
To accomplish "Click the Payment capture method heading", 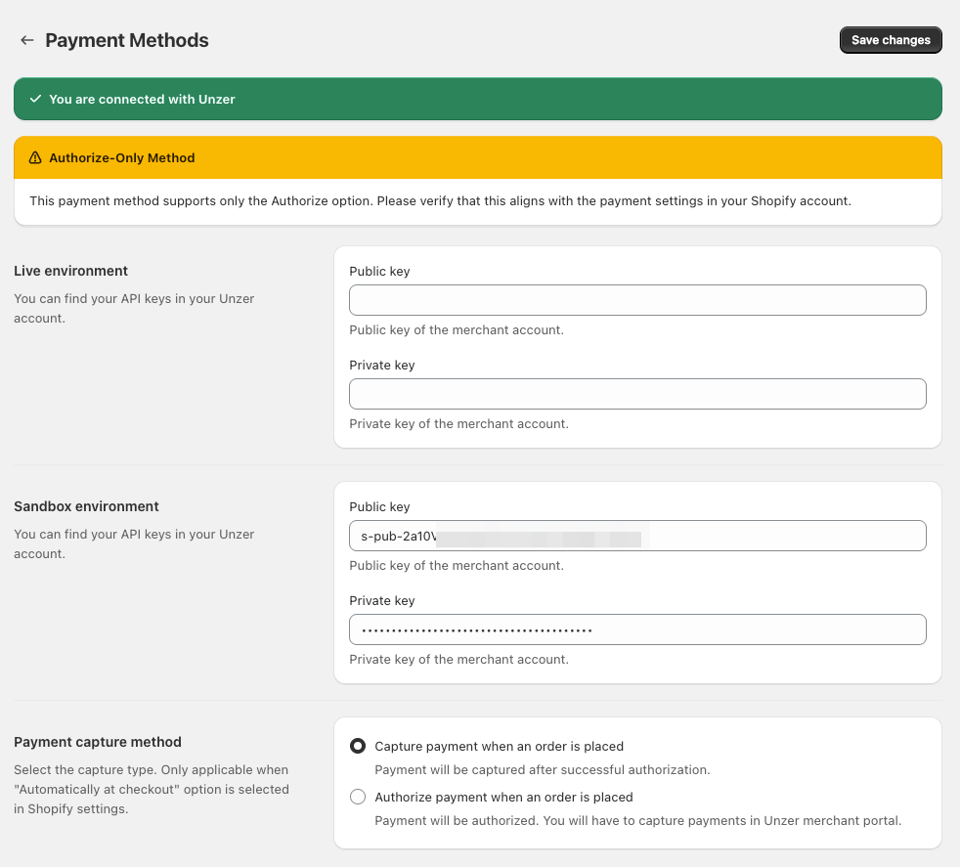I will click(x=98, y=742).
